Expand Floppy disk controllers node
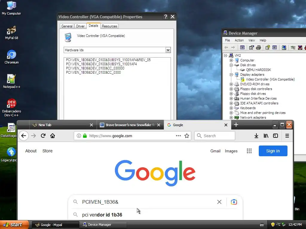Screen dimensions: 306x229 point(231,89)
